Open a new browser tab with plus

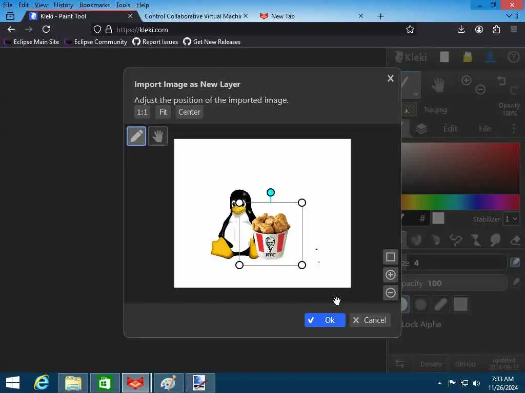[381, 16]
